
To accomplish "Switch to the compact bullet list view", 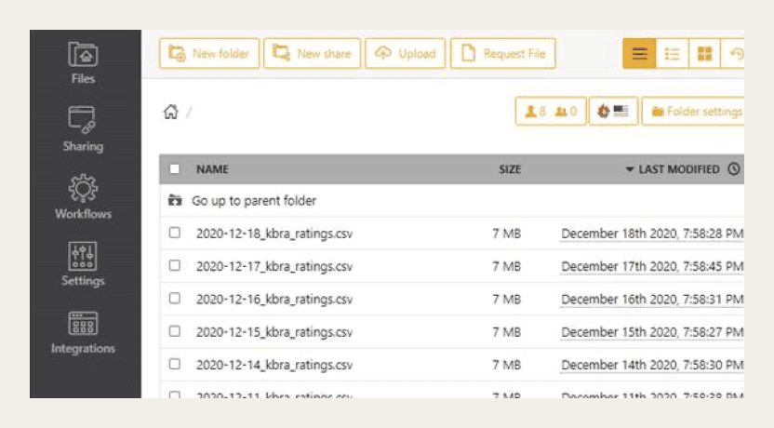I will [x=672, y=53].
